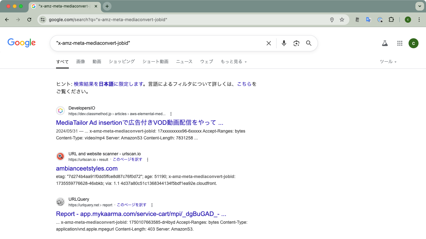Open the ツール dropdown

(388, 62)
